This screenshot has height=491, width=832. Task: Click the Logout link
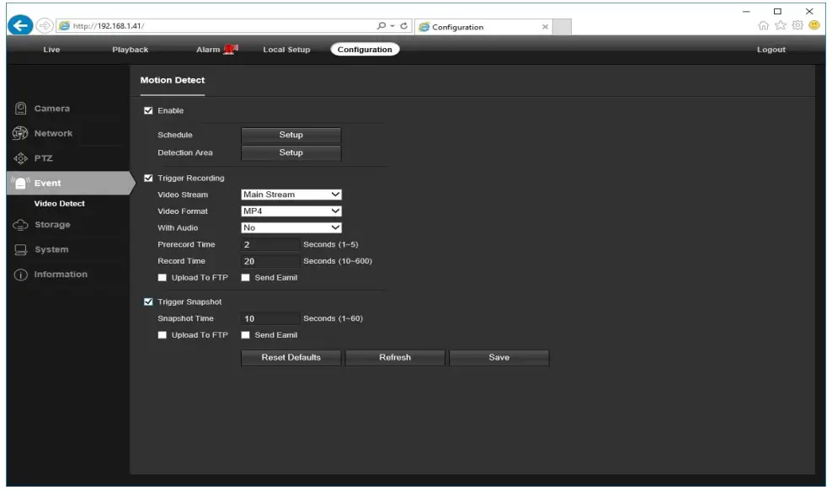click(x=771, y=50)
